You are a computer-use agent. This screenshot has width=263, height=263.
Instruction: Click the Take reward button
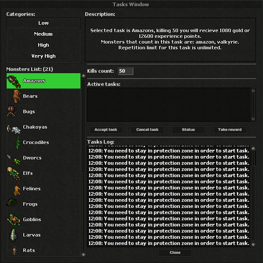(230, 130)
